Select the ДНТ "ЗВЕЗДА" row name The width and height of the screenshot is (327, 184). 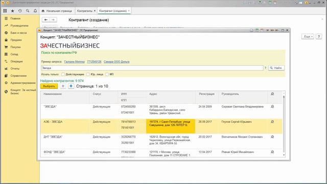click(x=53, y=137)
